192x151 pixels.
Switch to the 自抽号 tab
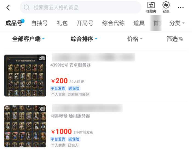pos(39,23)
